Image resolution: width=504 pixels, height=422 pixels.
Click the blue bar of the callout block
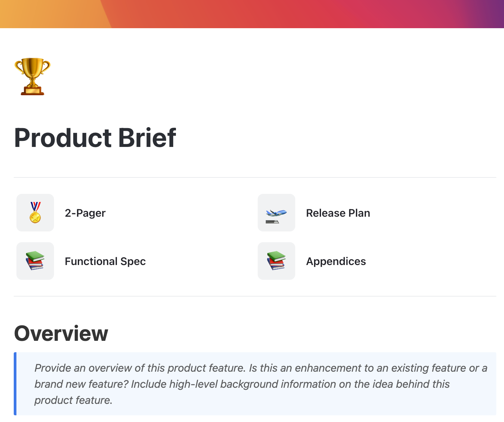(15, 384)
